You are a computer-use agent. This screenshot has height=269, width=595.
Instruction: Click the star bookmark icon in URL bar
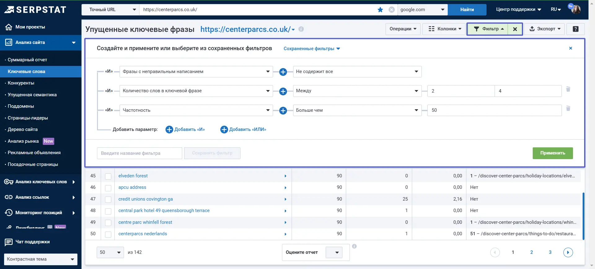(x=380, y=10)
